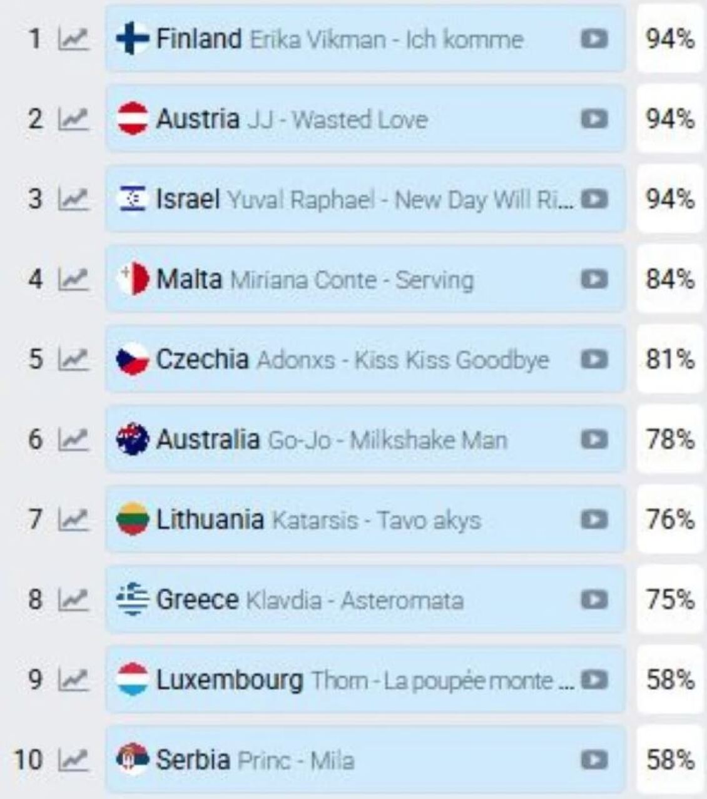Click the Lithuania video play icon
Viewport: 707px width, 799px height.
click(x=594, y=519)
